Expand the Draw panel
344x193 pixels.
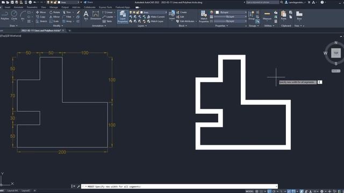point(13,26)
